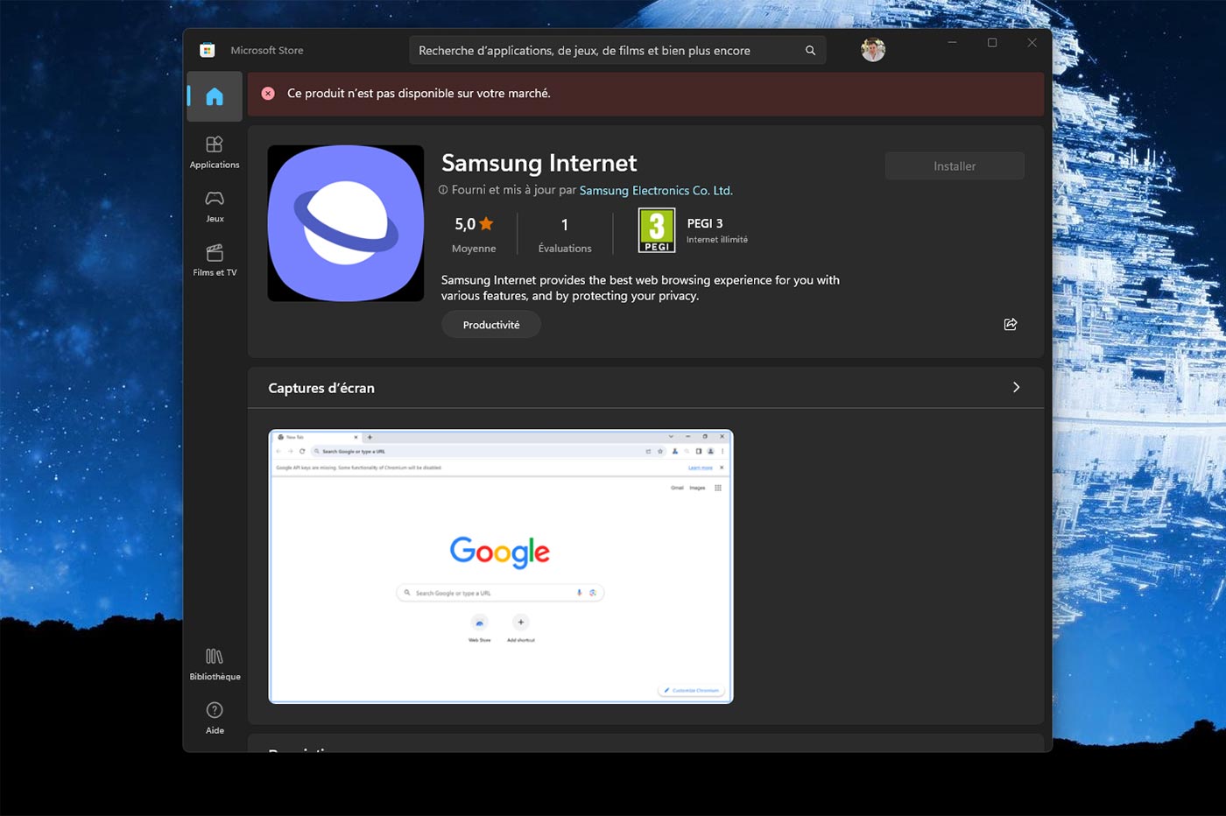Click the 1 Évaluations count
Viewport: 1226px width, 816px height.
pyautogui.click(x=565, y=235)
